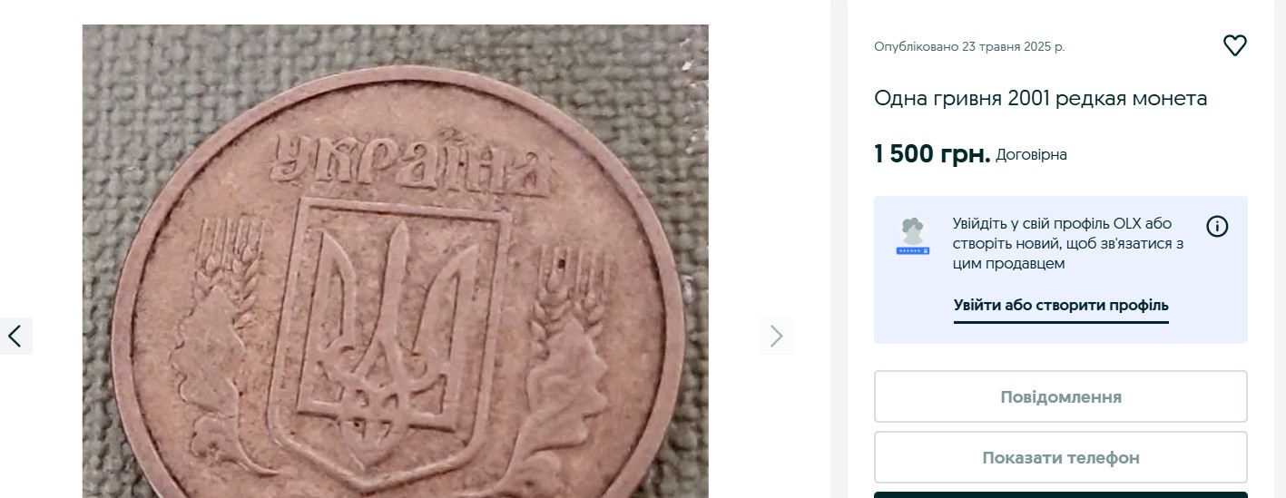The width and height of the screenshot is (1286, 498).
Task: Open the info icon in login notice
Action: coord(1217,226)
